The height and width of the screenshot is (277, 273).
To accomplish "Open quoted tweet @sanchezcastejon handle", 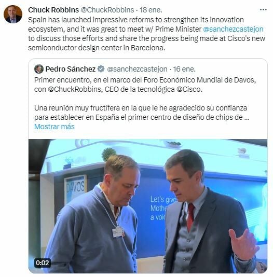I will 137,69.
